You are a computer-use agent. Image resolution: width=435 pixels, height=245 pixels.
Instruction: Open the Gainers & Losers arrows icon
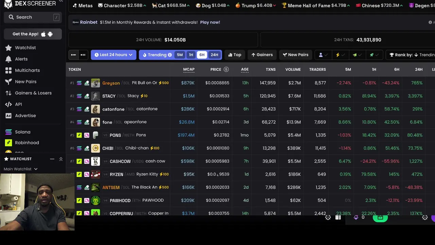coord(8,93)
